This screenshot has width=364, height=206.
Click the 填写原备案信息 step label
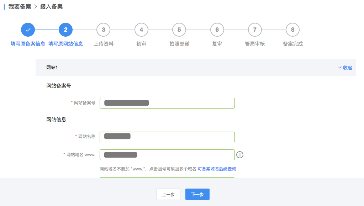pyautogui.click(x=28, y=44)
